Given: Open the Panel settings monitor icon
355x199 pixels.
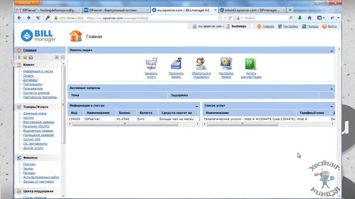Looking at the screenshot, I should pyautogui.click(x=226, y=64).
